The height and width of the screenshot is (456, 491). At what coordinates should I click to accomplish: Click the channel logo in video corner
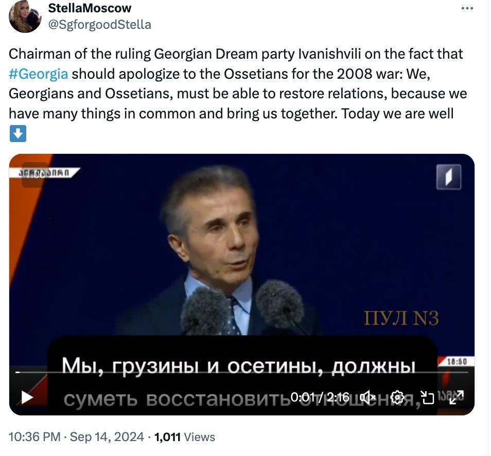(449, 177)
